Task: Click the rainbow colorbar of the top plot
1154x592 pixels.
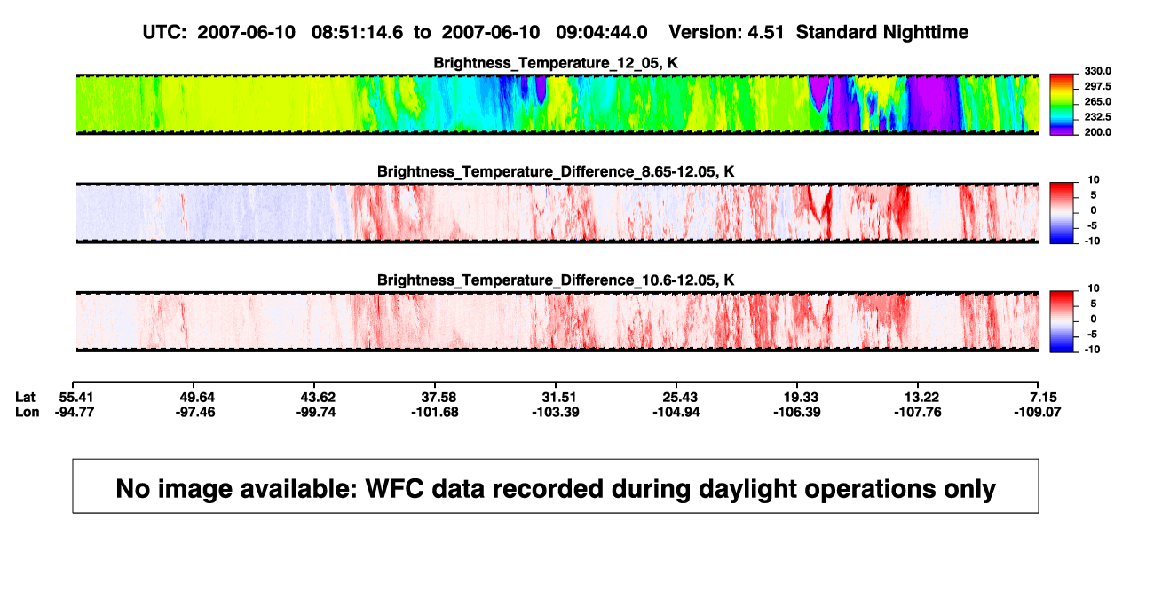Action: click(x=1061, y=105)
